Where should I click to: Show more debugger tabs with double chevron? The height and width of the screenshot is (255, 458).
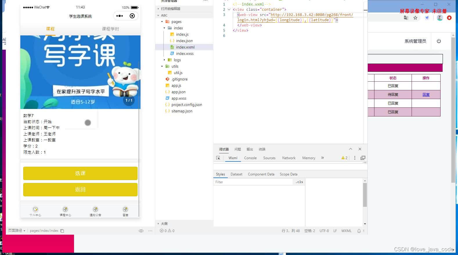322,158
